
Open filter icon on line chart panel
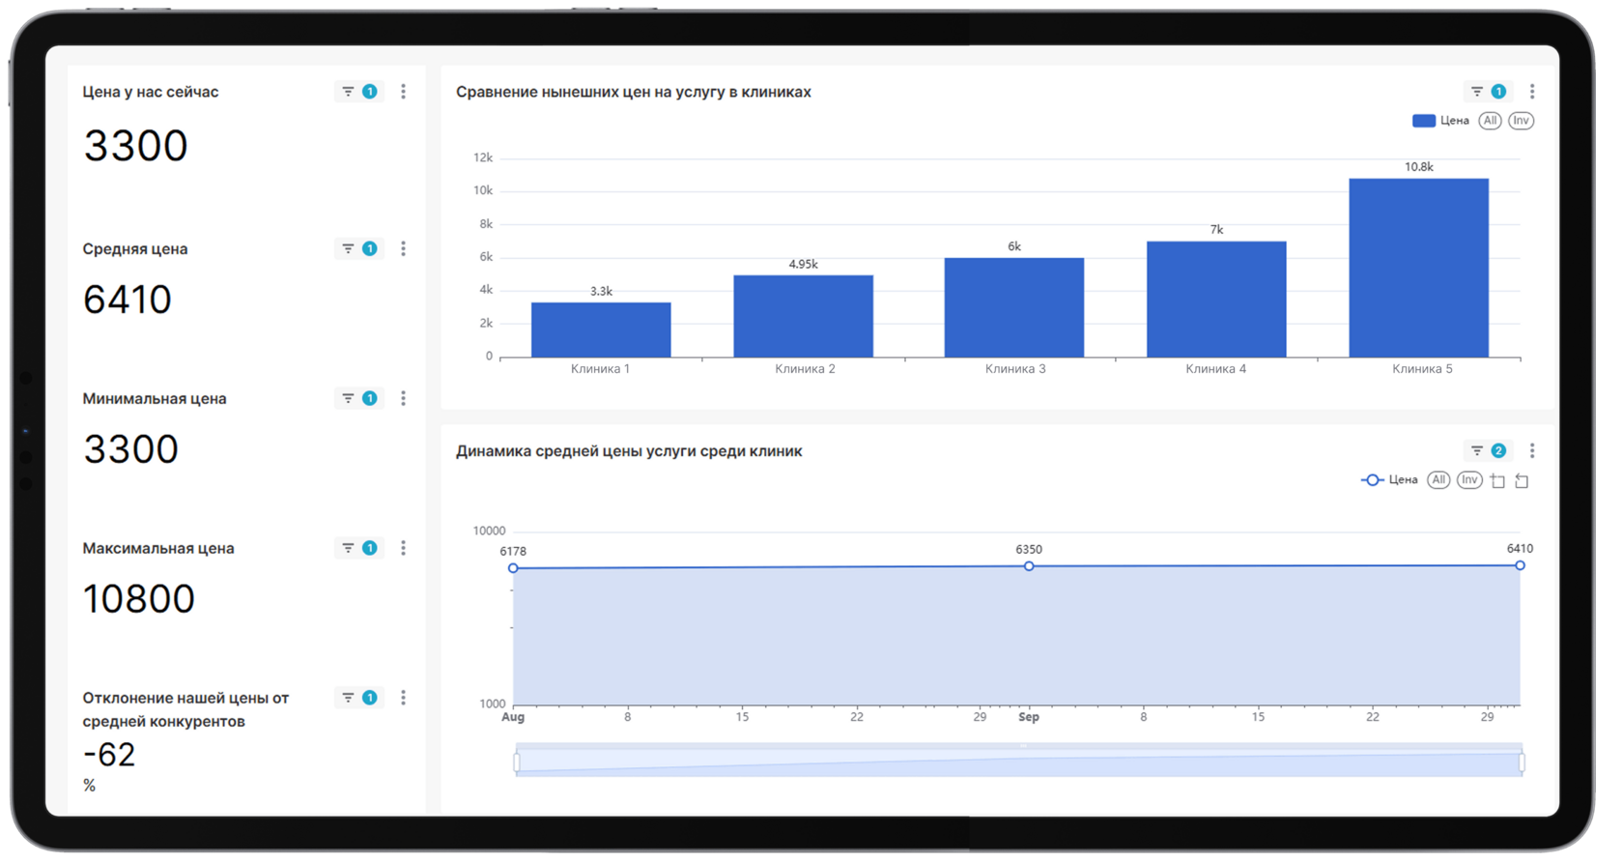pos(1476,451)
